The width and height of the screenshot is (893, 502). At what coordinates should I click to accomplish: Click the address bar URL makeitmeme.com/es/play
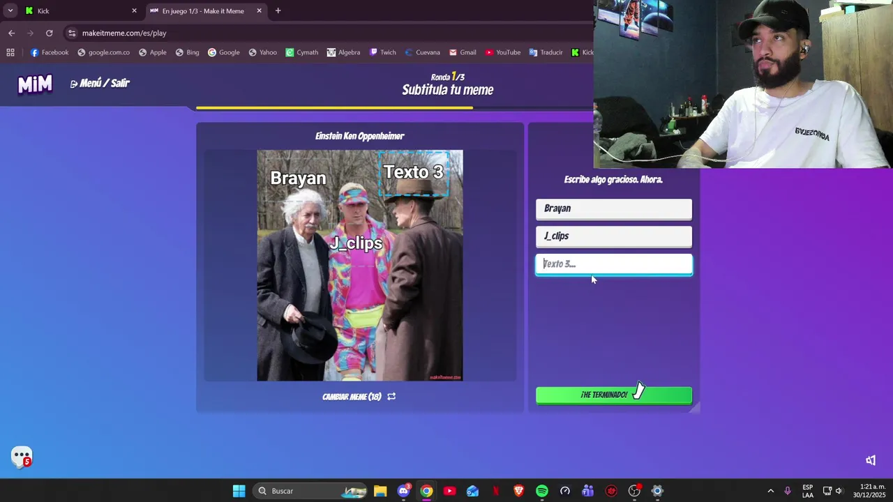tap(124, 33)
